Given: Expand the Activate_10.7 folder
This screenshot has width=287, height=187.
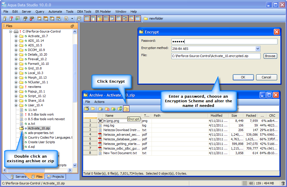Looking at the screenshot, I should click(16, 36).
